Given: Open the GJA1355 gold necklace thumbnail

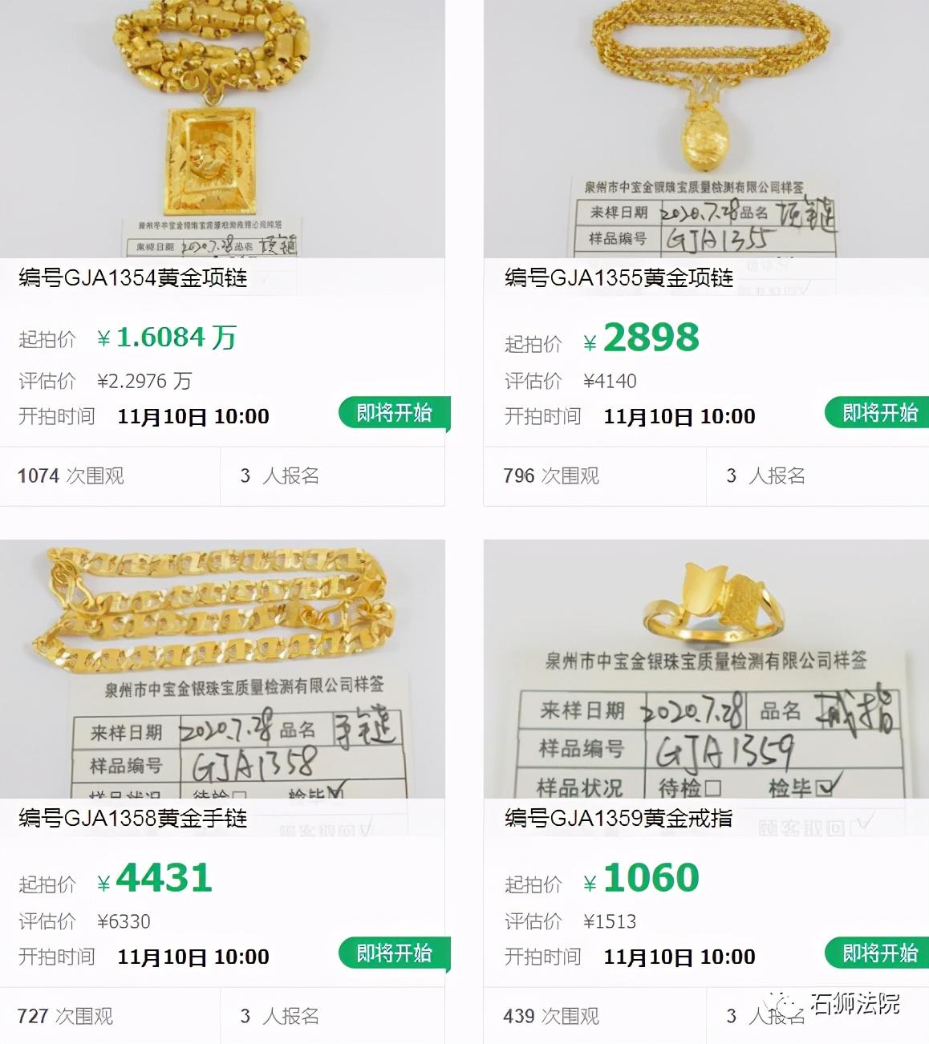Looking at the screenshot, I should (x=706, y=128).
